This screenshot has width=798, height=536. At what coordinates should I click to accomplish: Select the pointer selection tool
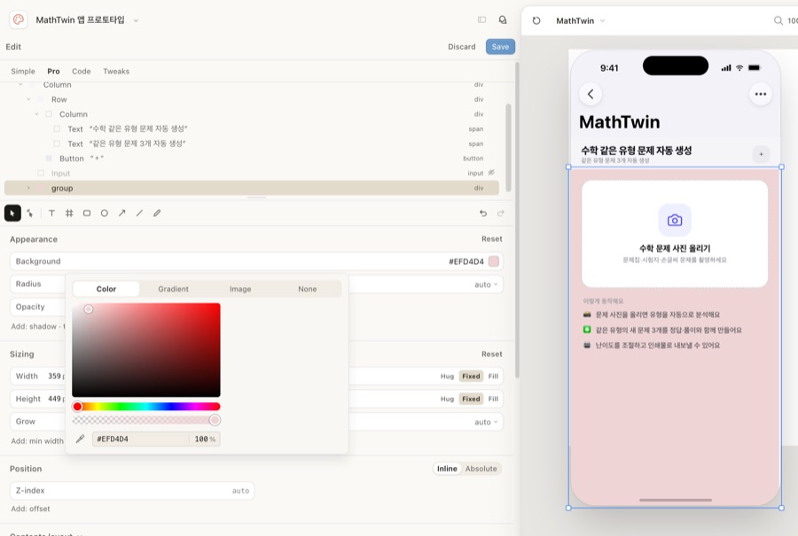pyautogui.click(x=12, y=214)
